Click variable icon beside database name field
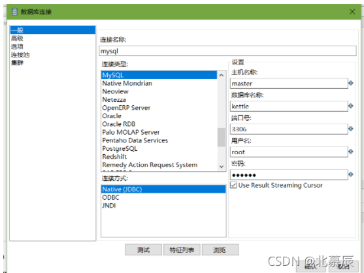This screenshot has width=364, height=273. coord(350,106)
